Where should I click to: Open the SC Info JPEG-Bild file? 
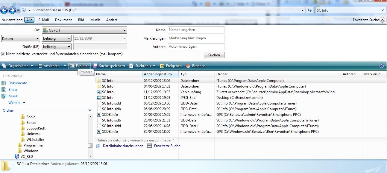pos(107,98)
